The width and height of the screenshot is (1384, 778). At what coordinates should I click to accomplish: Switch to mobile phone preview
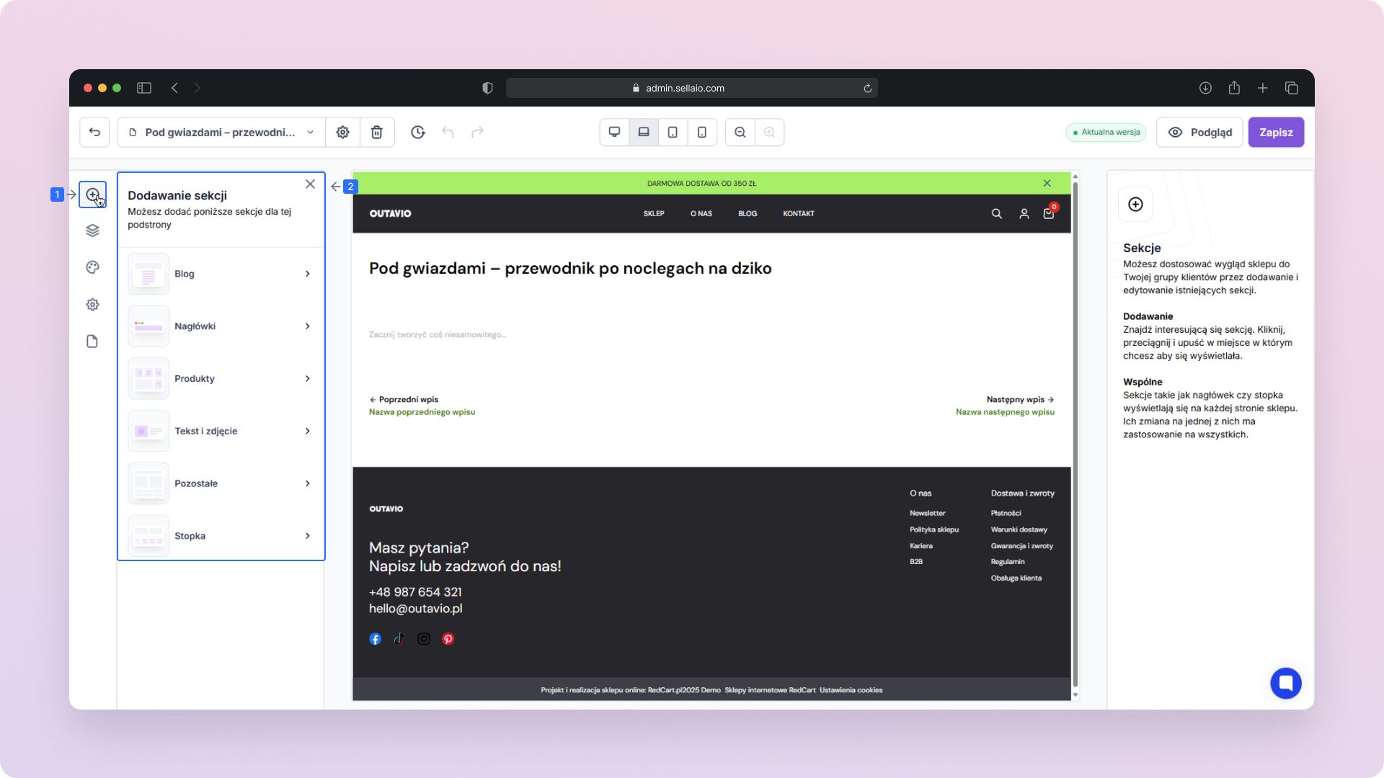point(702,133)
